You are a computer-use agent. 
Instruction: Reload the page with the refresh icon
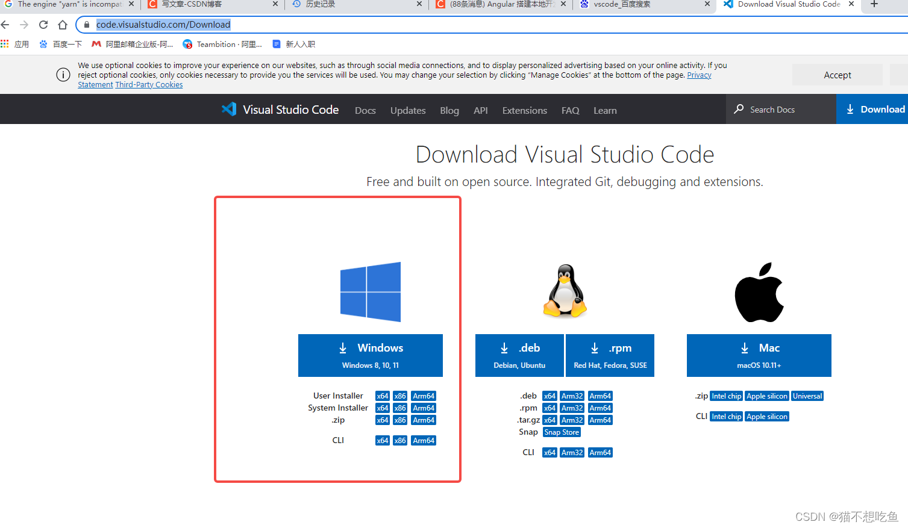[43, 25]
